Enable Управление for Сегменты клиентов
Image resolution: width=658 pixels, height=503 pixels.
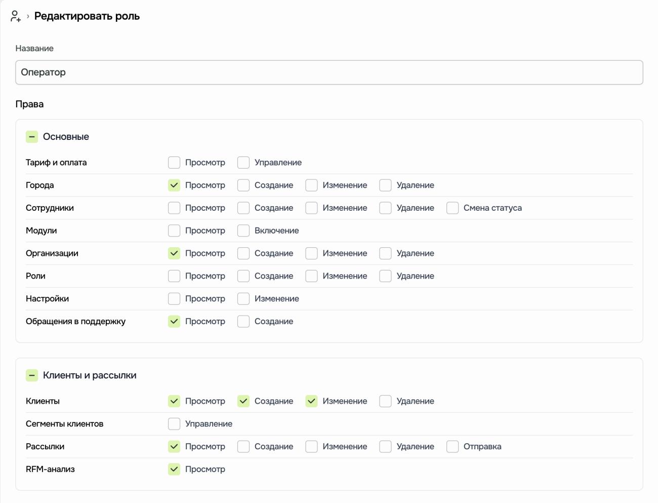tap(174, 424)
